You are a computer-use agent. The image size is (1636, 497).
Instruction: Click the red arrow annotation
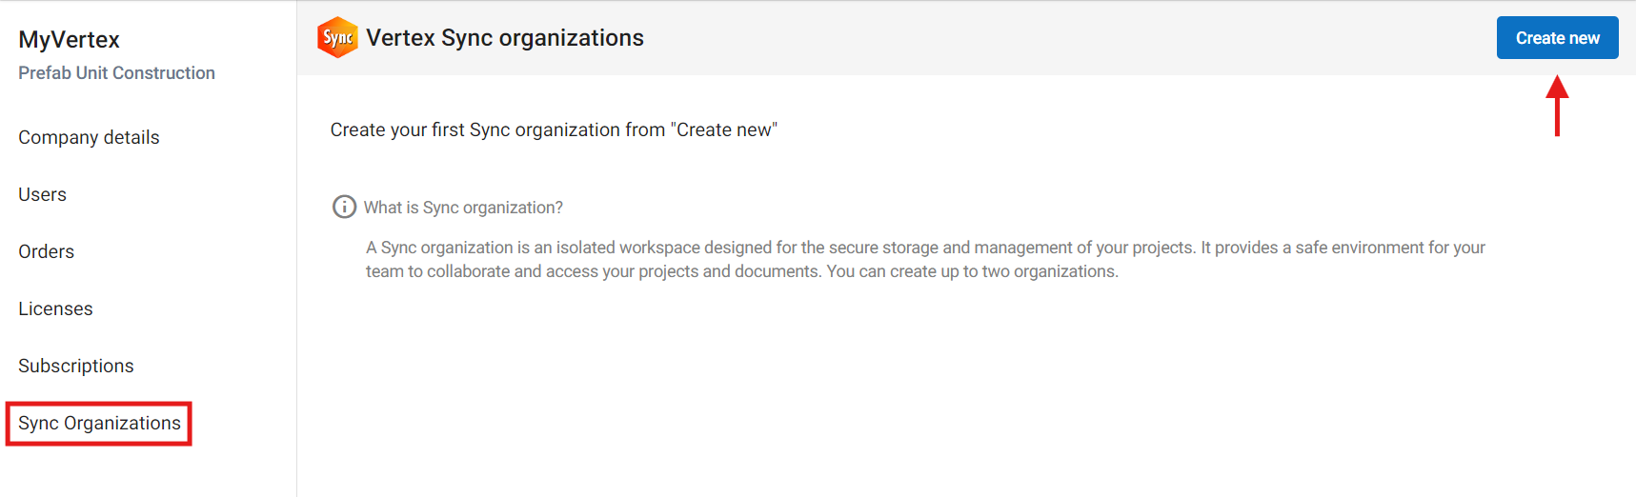pos(1557,106)
